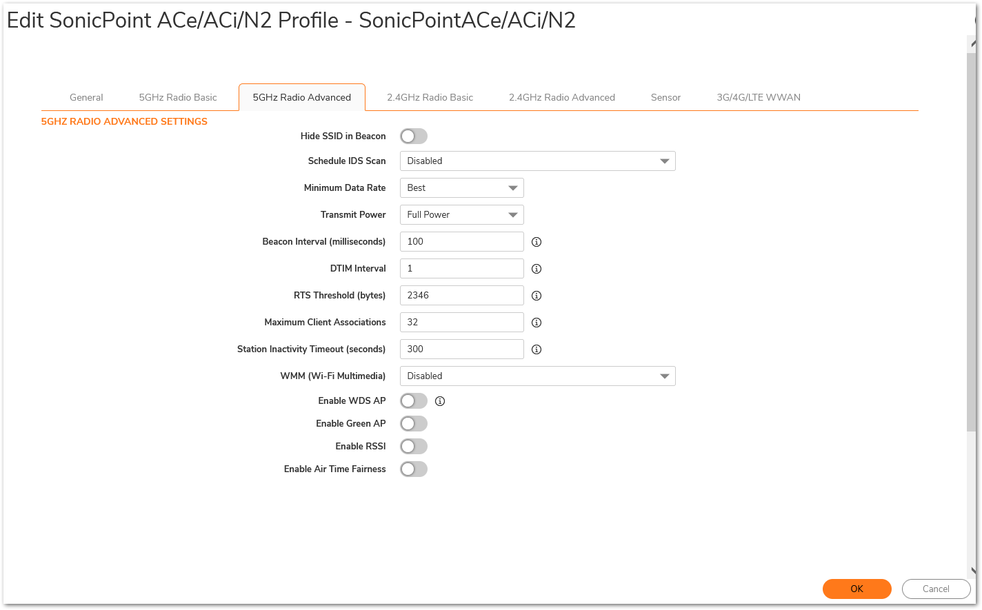Open the Schedule IDS Scan dropdown

coord(537,161)
